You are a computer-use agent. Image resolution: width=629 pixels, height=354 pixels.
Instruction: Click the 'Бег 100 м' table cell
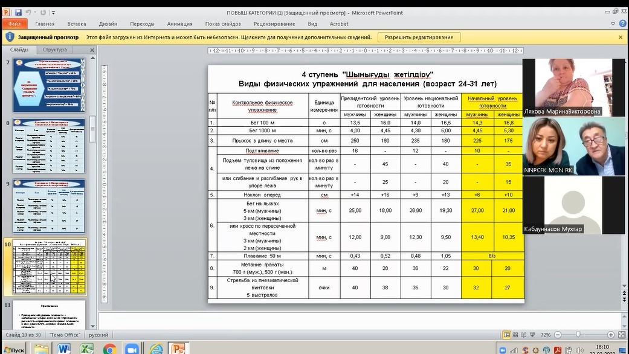(x=262, y=123)
